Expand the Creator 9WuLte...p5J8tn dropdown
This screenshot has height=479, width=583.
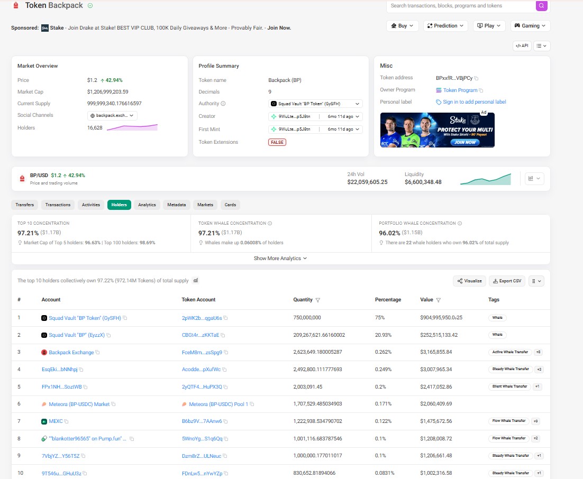pyautogui.click(x=315, y=117)
